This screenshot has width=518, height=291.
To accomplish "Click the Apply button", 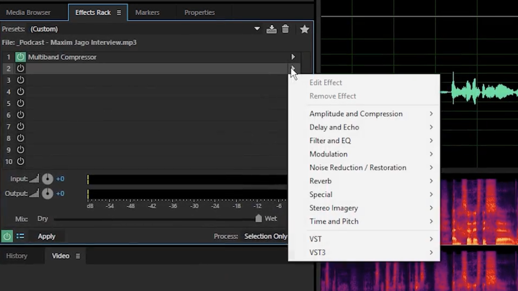I will click(46, 236).
